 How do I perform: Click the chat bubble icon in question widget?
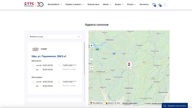click(x=165, y=106)
